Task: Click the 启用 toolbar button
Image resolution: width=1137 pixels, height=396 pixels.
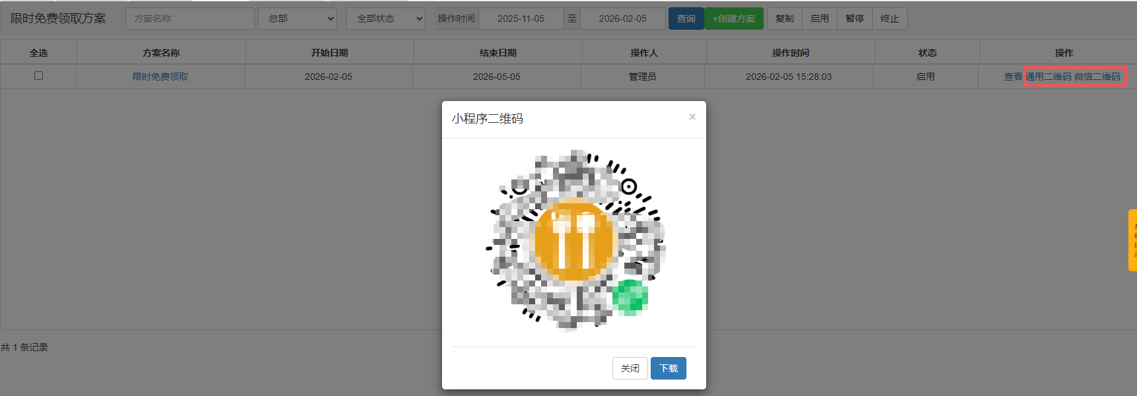Action: pyautogui.click(x=820, y=18)
